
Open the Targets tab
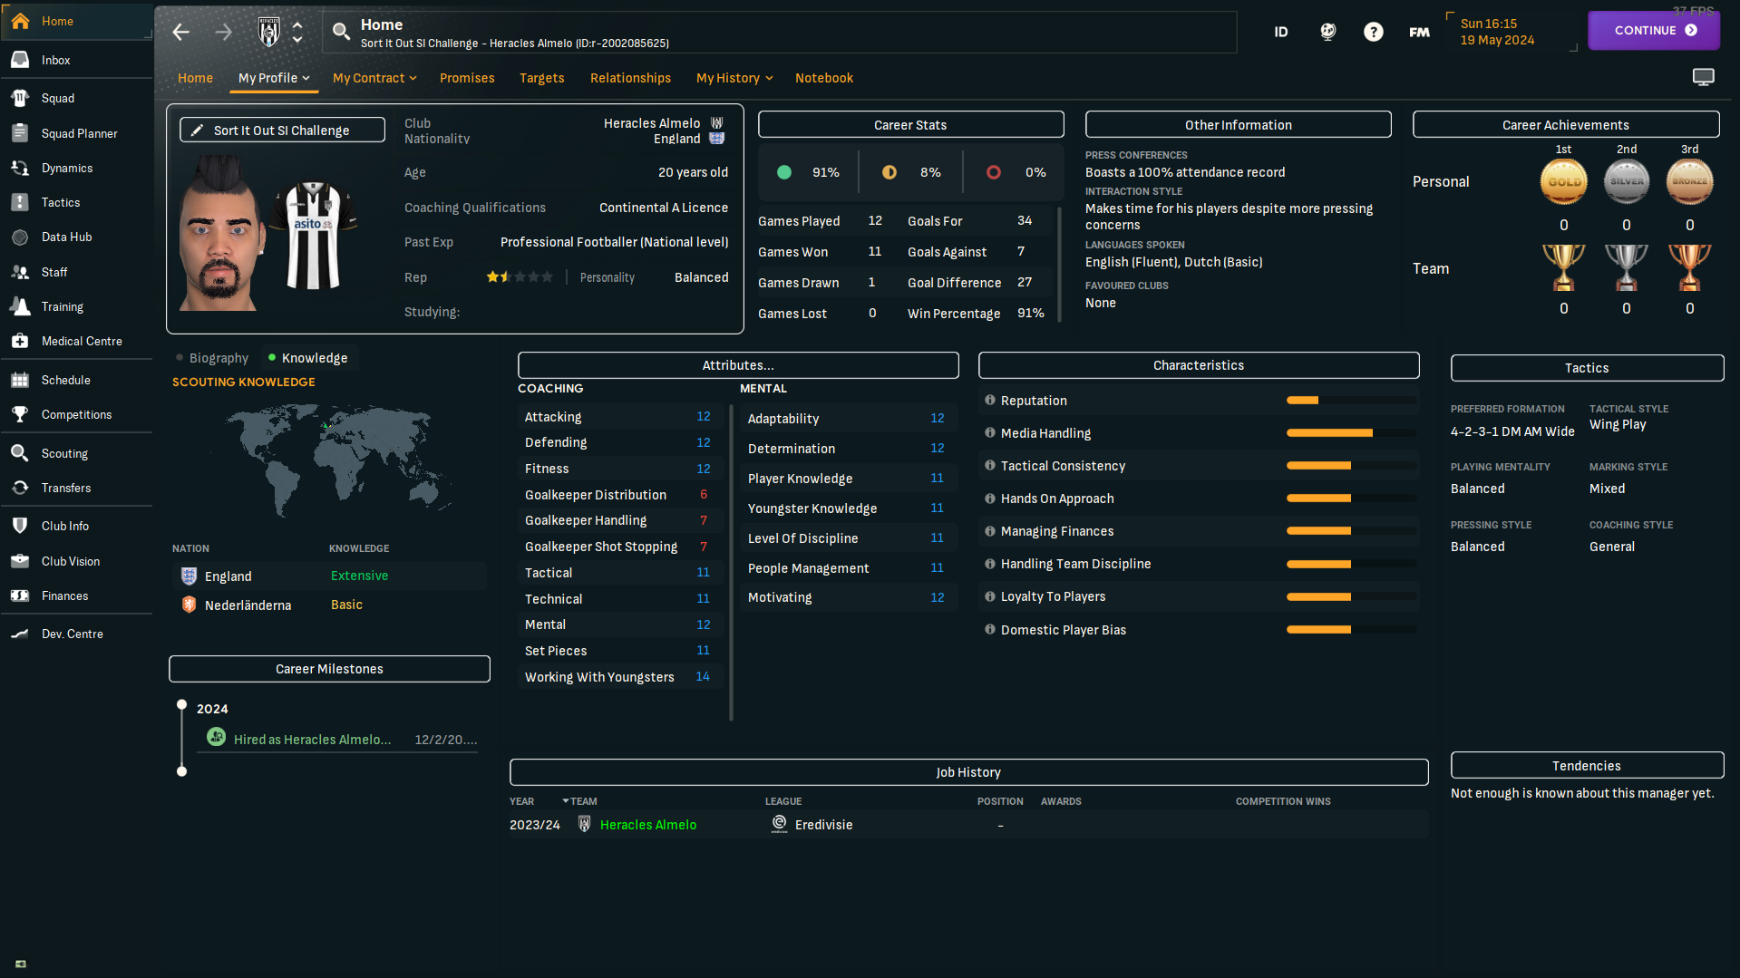click(541, 78)
